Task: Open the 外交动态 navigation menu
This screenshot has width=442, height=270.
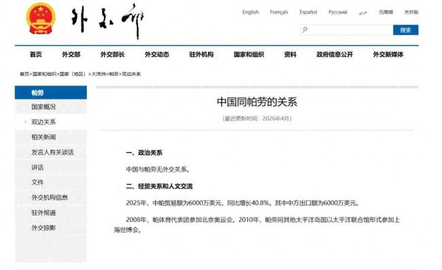Action: (x=156, y=54)
